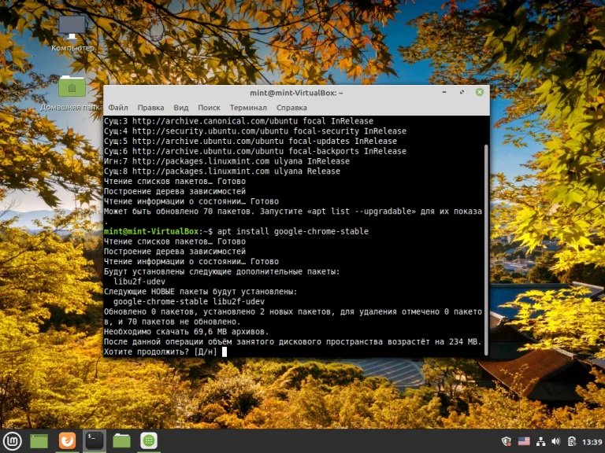
Task: Open the Домашняя папка desktop folder
Action: (72, 87)
